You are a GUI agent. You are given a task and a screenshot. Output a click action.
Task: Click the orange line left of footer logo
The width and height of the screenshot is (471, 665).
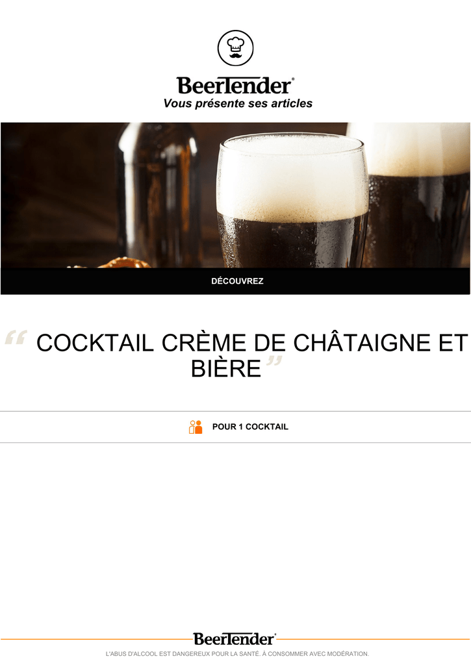97,639
